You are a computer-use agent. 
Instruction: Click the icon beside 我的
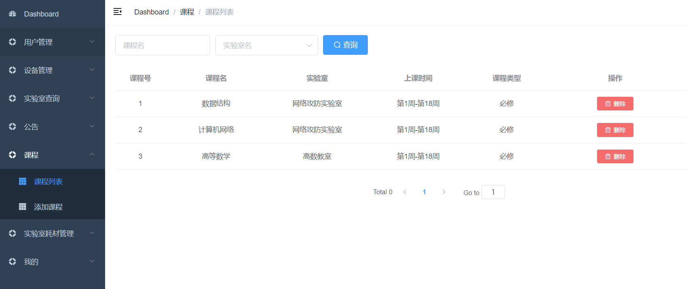[x=13, y=262]
